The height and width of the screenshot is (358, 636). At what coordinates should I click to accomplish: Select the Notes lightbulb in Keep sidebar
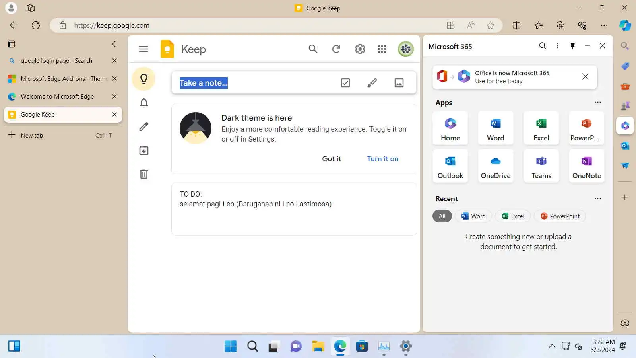point(144,79)
